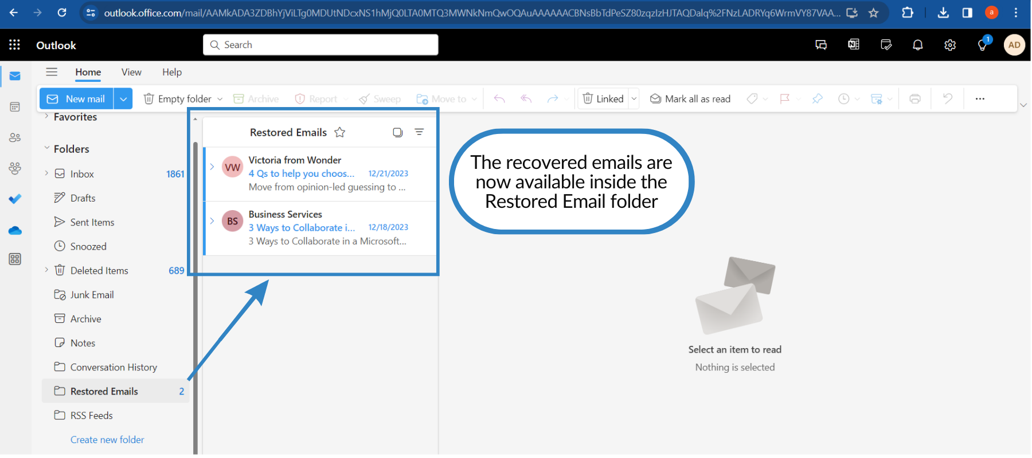1032x458 pixels.
Task: Click the Reply all arrow in toolbar
Action: pos(526,99)
